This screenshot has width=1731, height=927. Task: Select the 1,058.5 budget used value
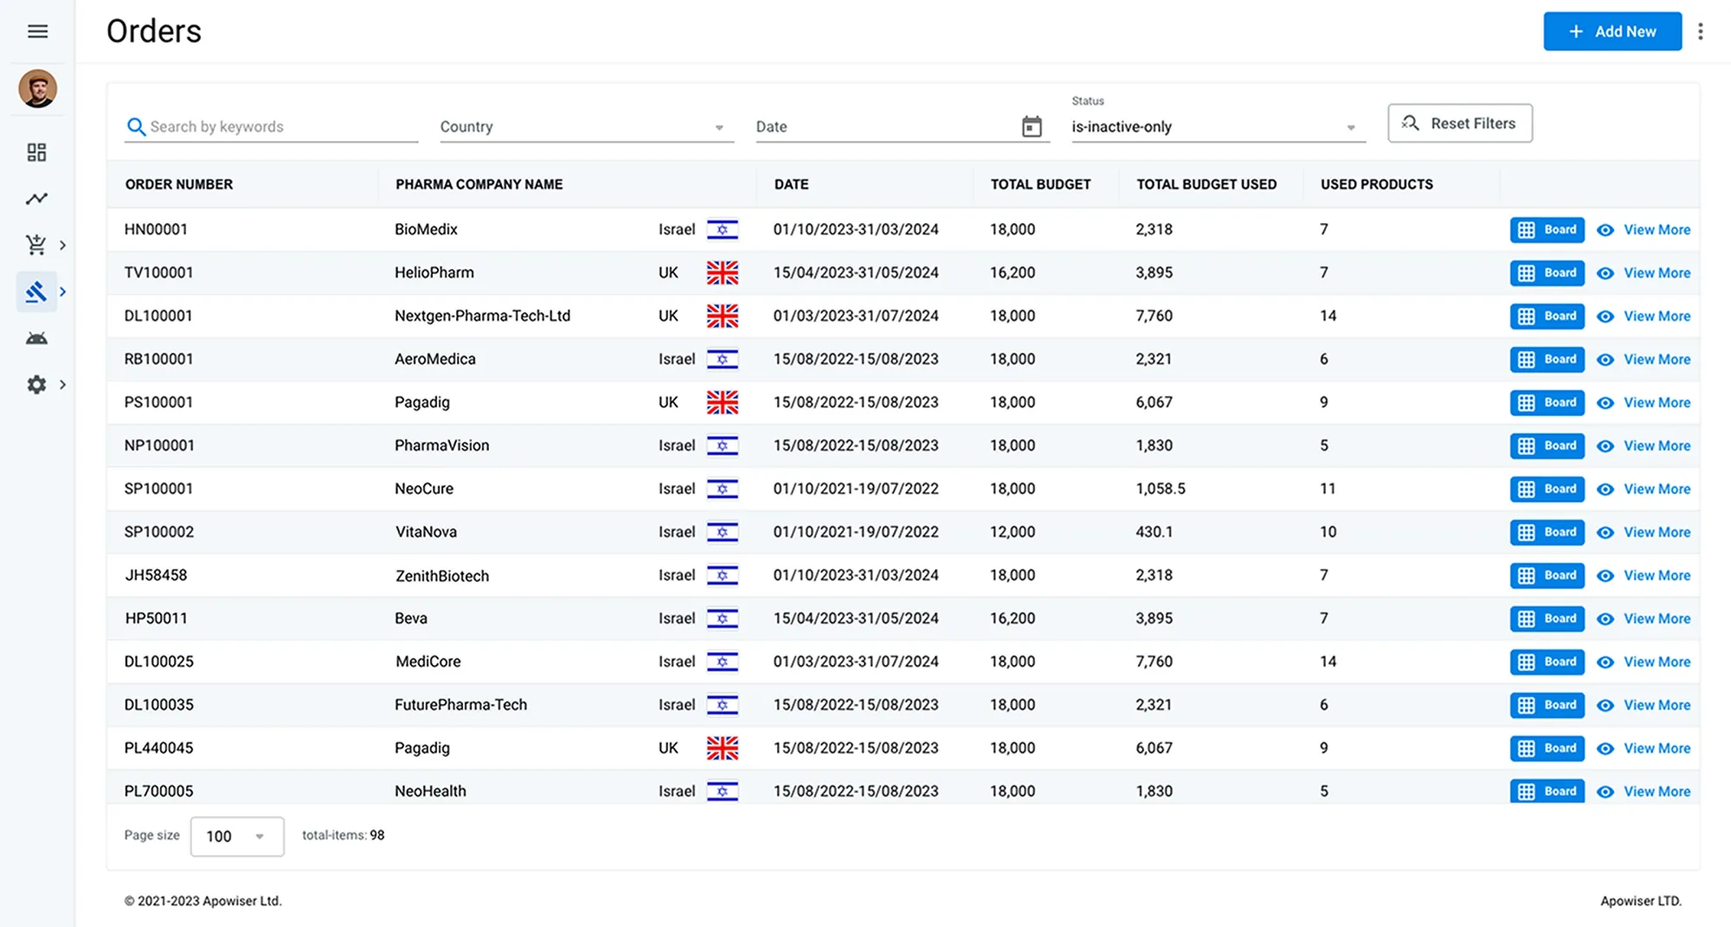pos(1161,489)
